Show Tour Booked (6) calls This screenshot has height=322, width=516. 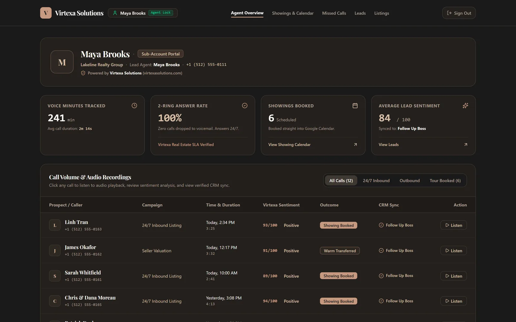click(x=445, y=181)
